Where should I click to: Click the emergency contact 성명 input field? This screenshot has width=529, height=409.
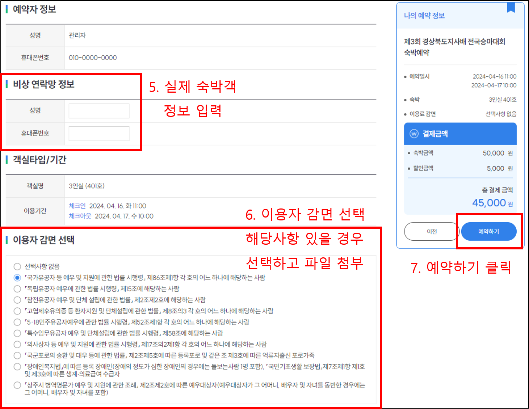[99, 111]
